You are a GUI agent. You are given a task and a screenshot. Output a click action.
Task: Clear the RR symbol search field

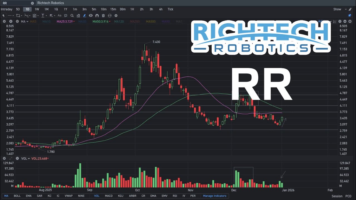[x=32, y=3]
